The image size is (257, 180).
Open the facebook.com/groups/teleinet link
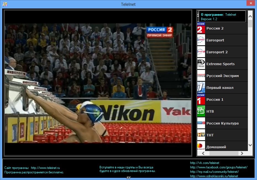point(219,167)
